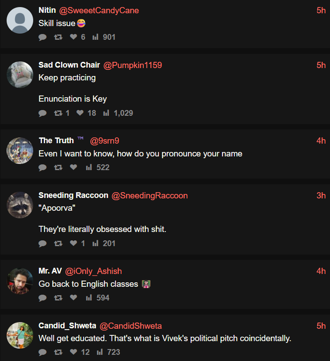Open @CandidShweta handle link
Image resolution: width=330 pixels, height=361 pixels.
131,326
